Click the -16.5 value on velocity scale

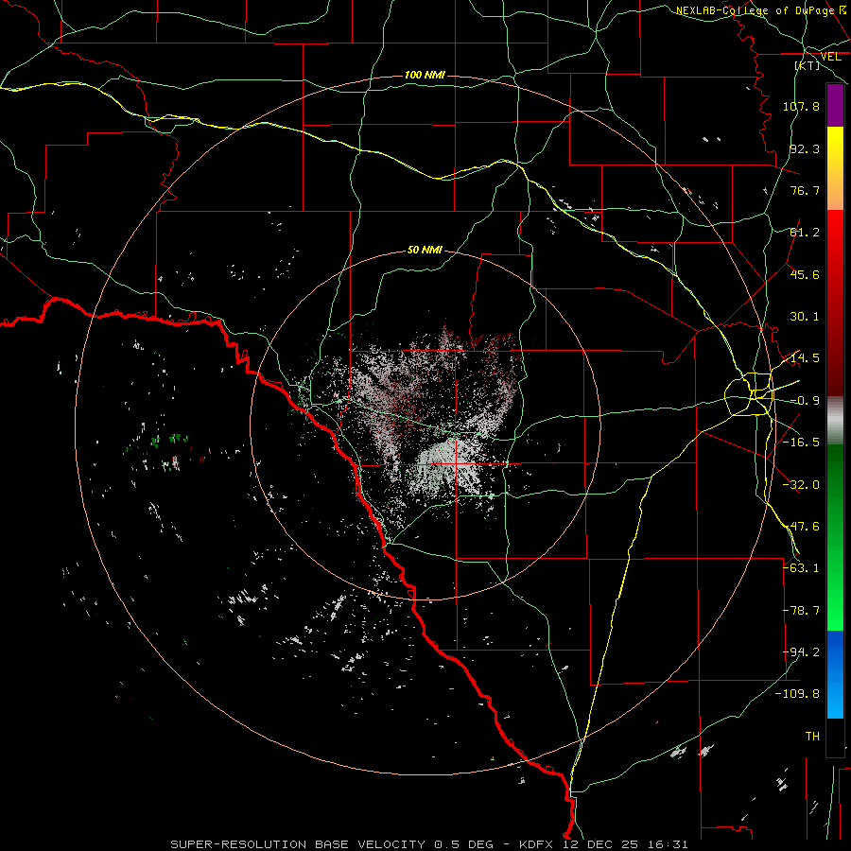[801, 443]
